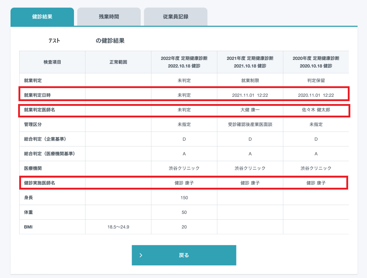Image resolution: width=367 pixels, height=278 pixels.
Task: Click doctor name 大健 康一
Action: (x=250, y=109)
